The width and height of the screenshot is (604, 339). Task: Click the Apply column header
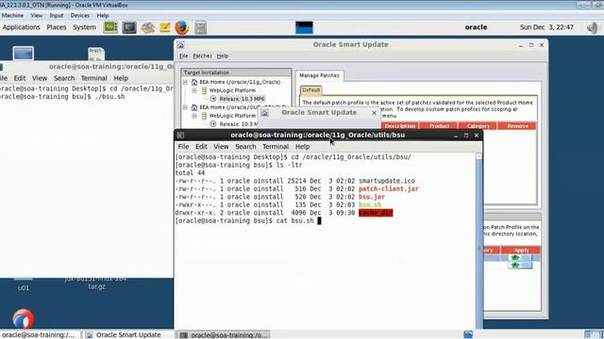click(521, 250)
